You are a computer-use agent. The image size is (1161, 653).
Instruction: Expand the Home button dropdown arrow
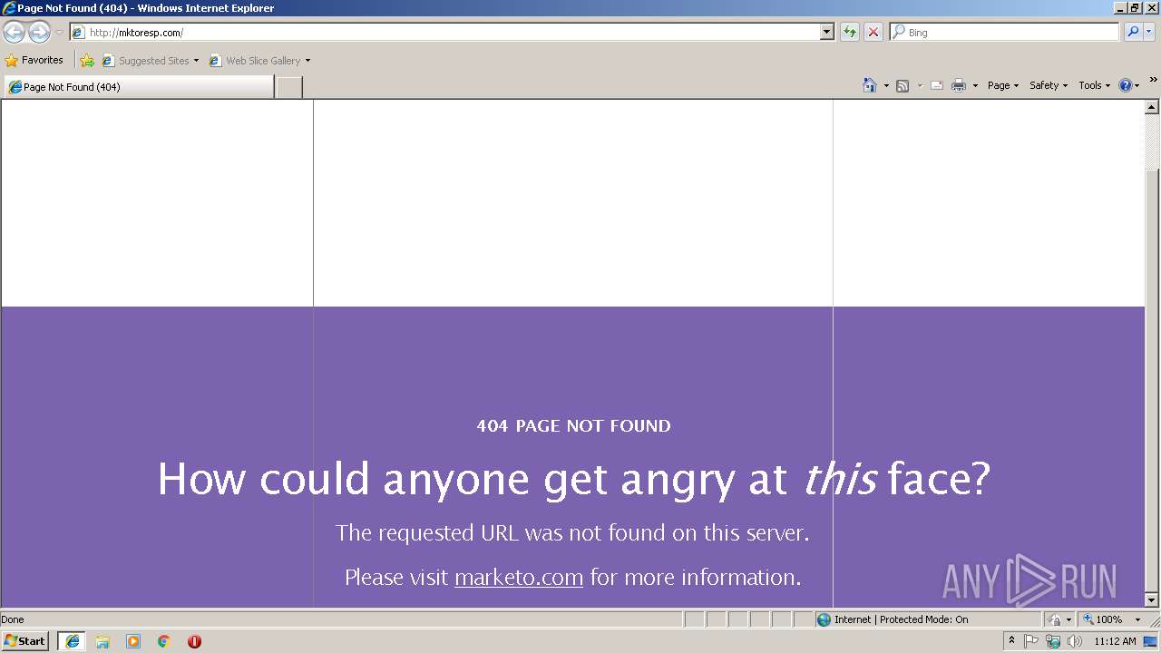click(x=886, y=85)
